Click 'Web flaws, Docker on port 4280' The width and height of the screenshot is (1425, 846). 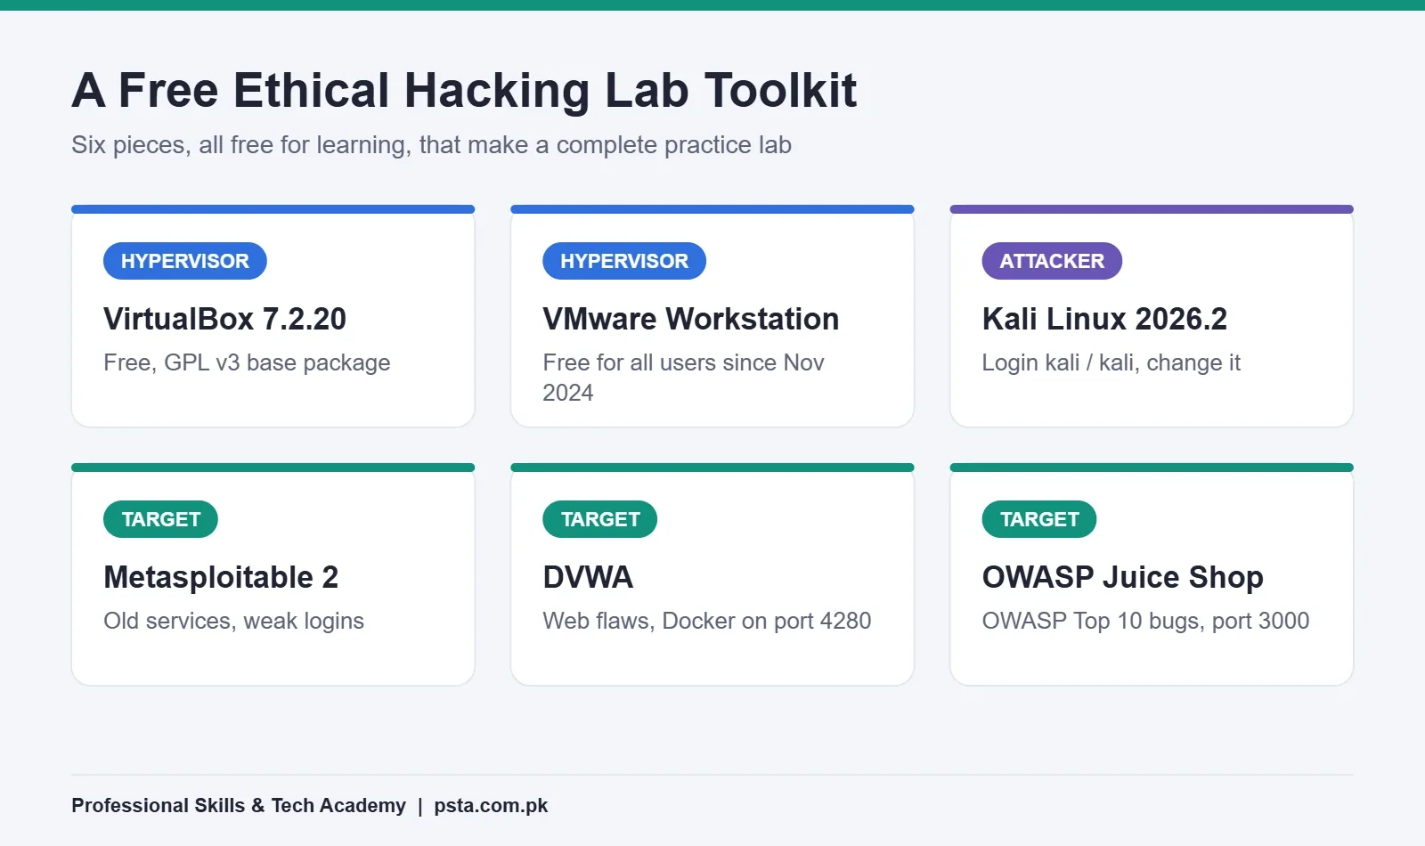(707, 621)
